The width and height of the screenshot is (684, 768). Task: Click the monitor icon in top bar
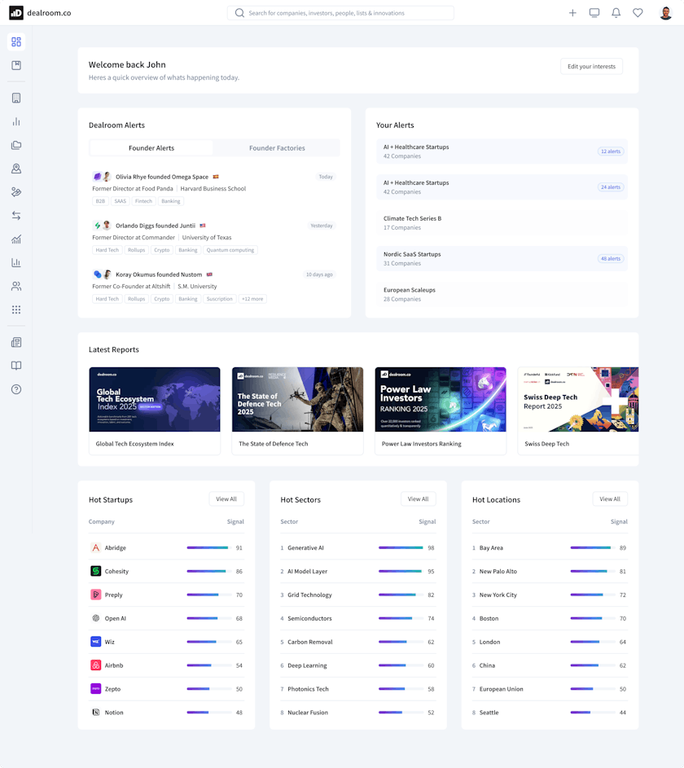click(594, 13)
